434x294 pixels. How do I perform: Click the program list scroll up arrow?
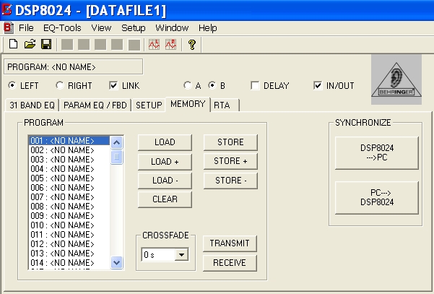116,142
